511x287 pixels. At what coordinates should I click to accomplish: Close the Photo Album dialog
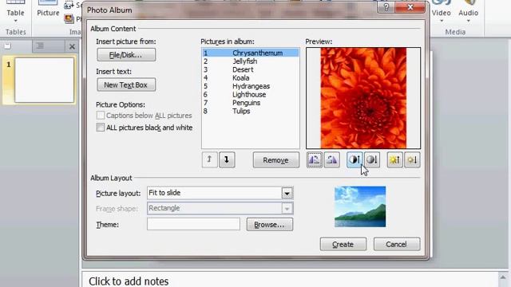410,7
